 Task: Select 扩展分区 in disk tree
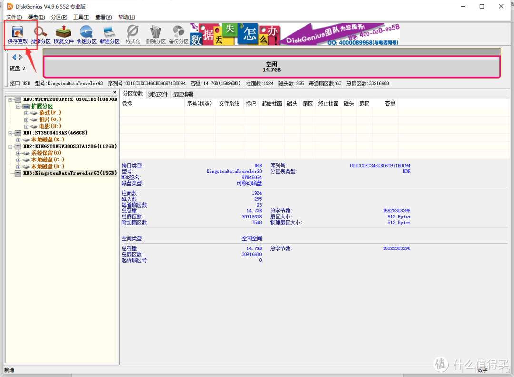(42, 106)
